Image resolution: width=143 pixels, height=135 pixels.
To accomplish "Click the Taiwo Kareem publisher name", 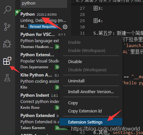I will pos(33,128).
